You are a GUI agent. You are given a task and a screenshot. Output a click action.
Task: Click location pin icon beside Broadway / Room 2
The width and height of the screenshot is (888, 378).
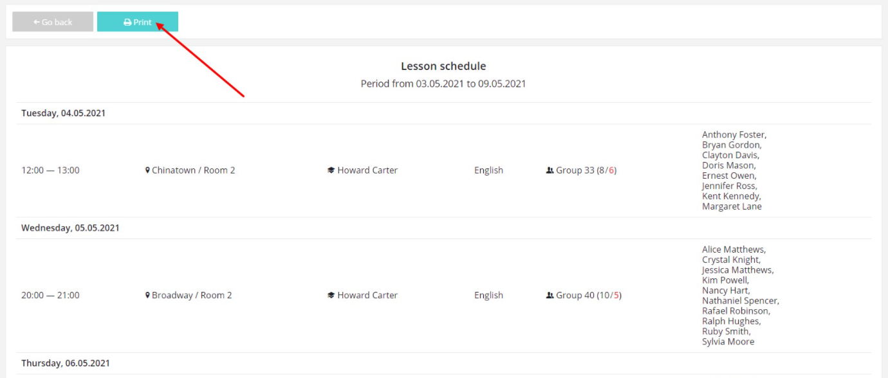[x=147, y=295]
